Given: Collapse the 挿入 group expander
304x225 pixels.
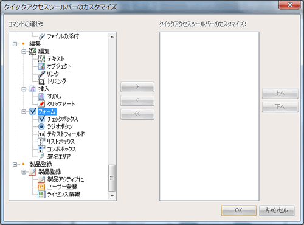Looking at the screenshot, I should (x=24, y=89).
